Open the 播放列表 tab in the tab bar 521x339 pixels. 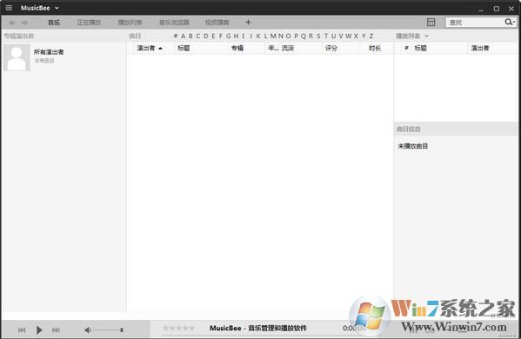click(130, 23)
